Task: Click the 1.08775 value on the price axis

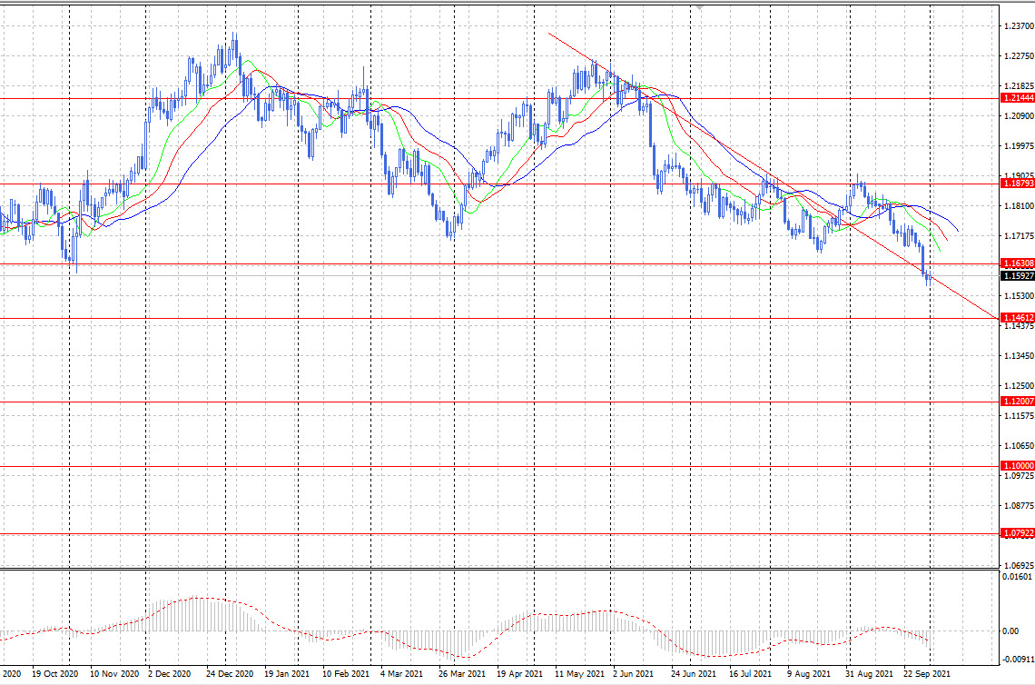Action: point(1019,506)
